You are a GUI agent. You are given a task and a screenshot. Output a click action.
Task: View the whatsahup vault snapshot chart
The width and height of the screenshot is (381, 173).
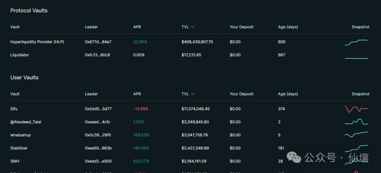tap(356, 135)
